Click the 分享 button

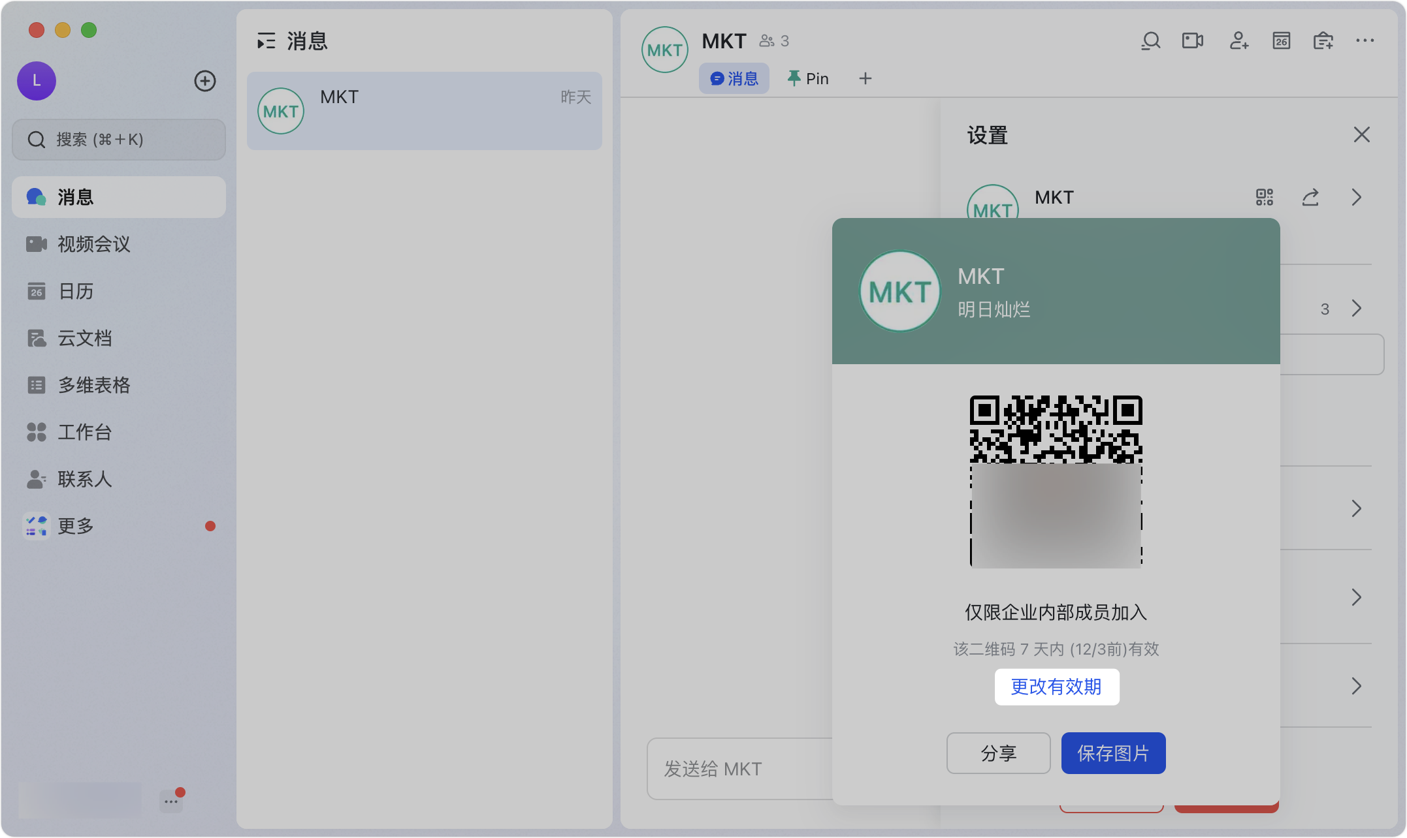click(x=999, y=753)
